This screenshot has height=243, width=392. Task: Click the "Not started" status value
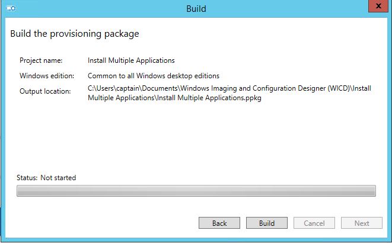tap(58, 178)
